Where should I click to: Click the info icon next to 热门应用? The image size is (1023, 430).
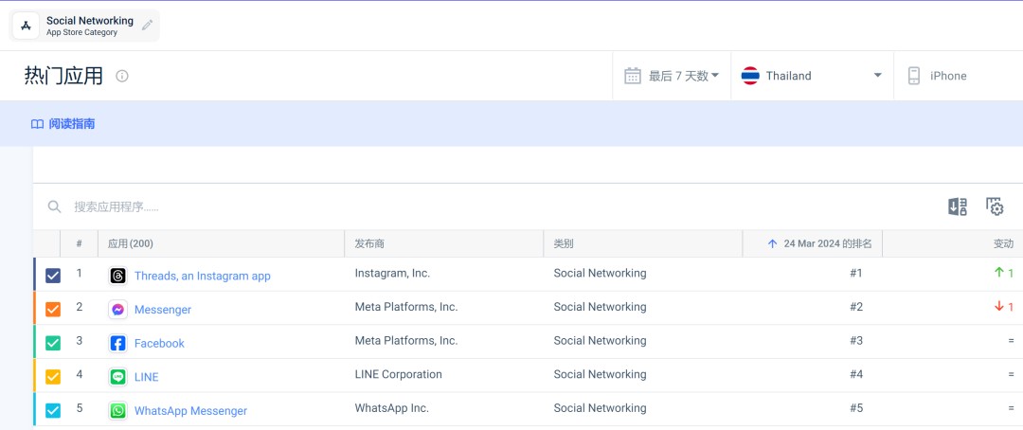[x=122, y=76]
